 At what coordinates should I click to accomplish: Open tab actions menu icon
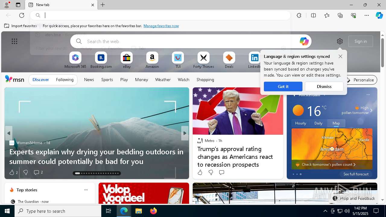tap(18, 5)
